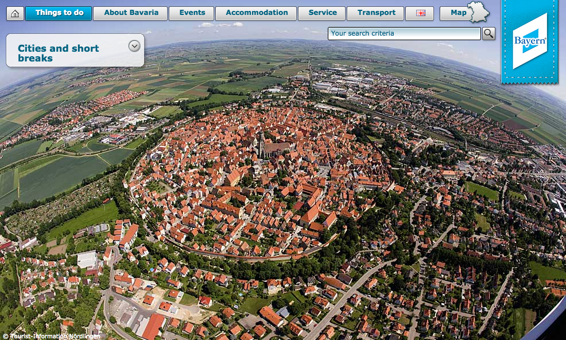The height and width of the screenshot is (340, 566).
Task: Click the magnifying glass search button
Action: (489, 34)
